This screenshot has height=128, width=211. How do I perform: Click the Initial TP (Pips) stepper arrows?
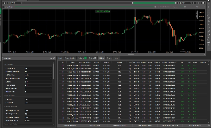click(51, 92)
